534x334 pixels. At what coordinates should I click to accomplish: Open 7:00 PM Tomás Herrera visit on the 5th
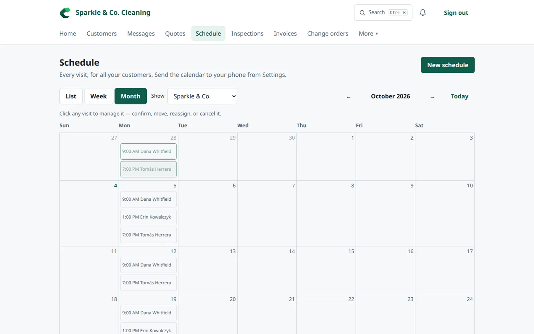click(x=149, y=235)
